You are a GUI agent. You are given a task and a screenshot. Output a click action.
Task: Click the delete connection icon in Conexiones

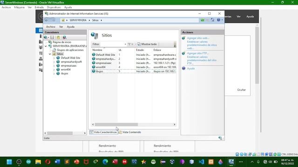(x=65, y=38)
